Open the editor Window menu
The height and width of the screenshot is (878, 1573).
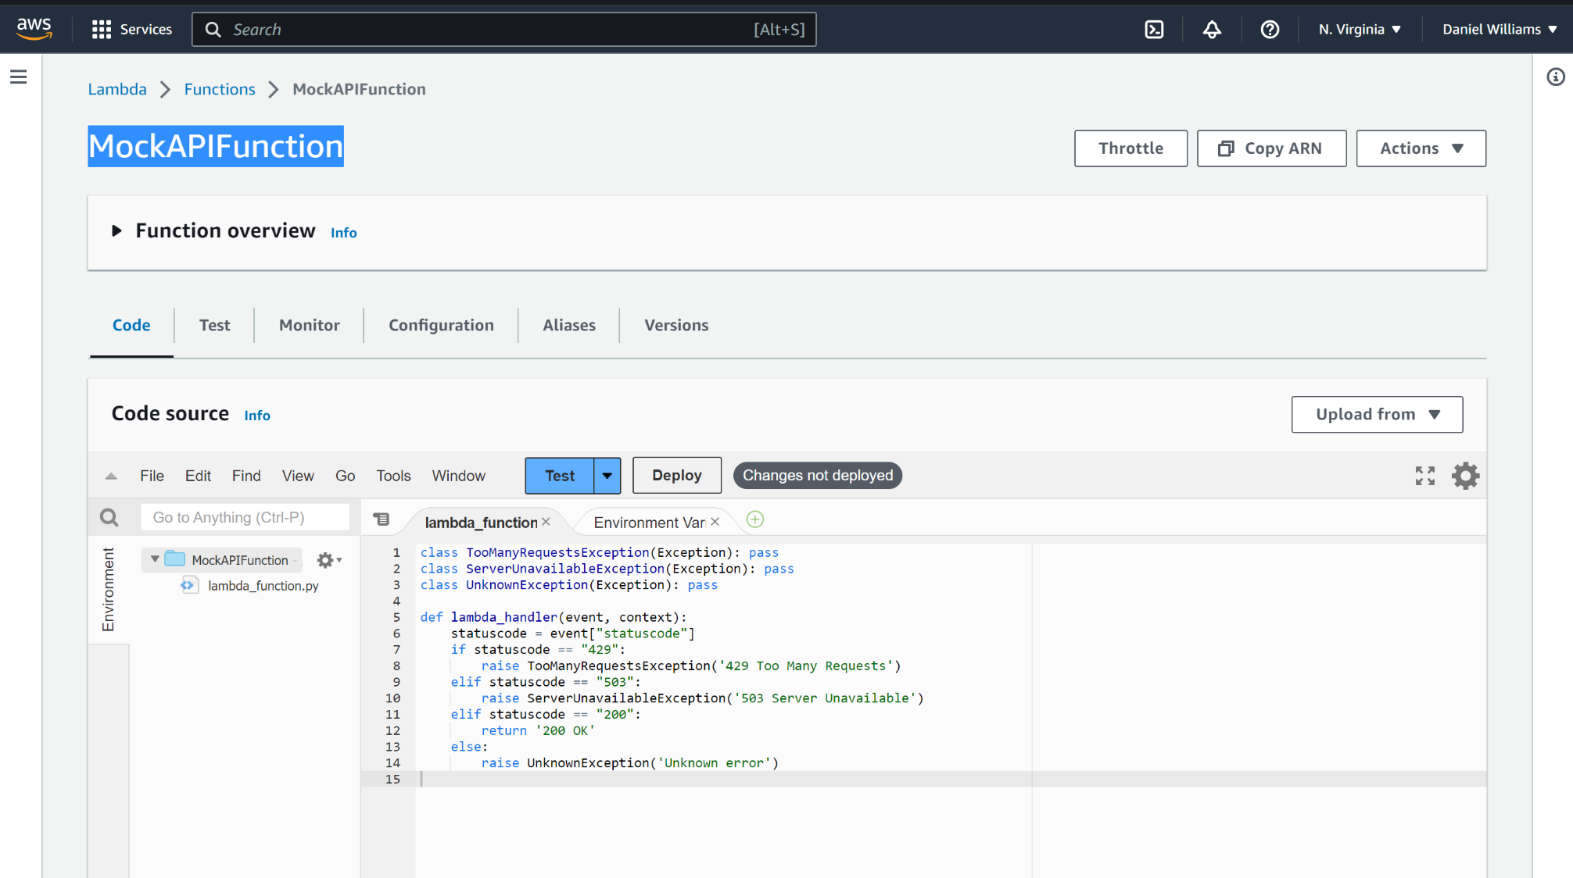pyautogui.click(x=459, y=476)
